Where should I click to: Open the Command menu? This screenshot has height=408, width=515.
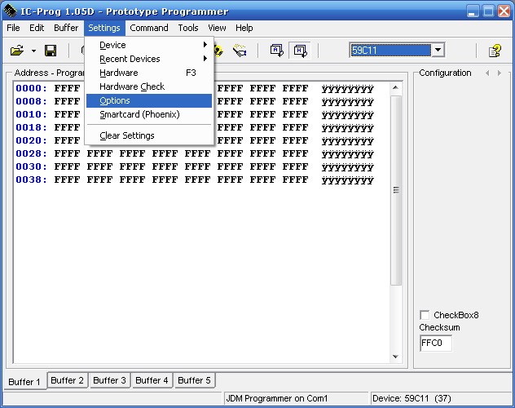pos(149,28)
